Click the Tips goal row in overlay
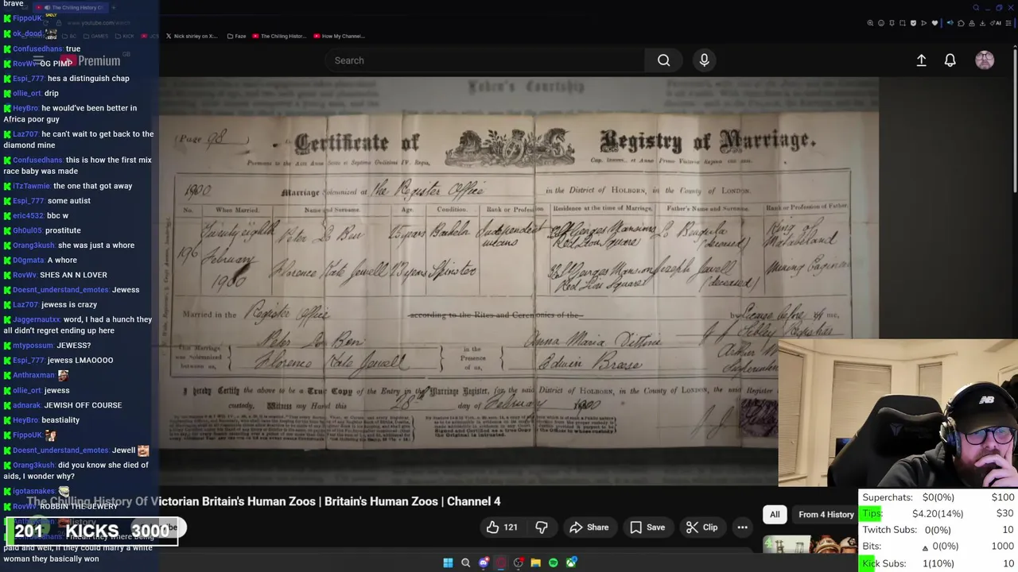 click(x=938, y=514)
